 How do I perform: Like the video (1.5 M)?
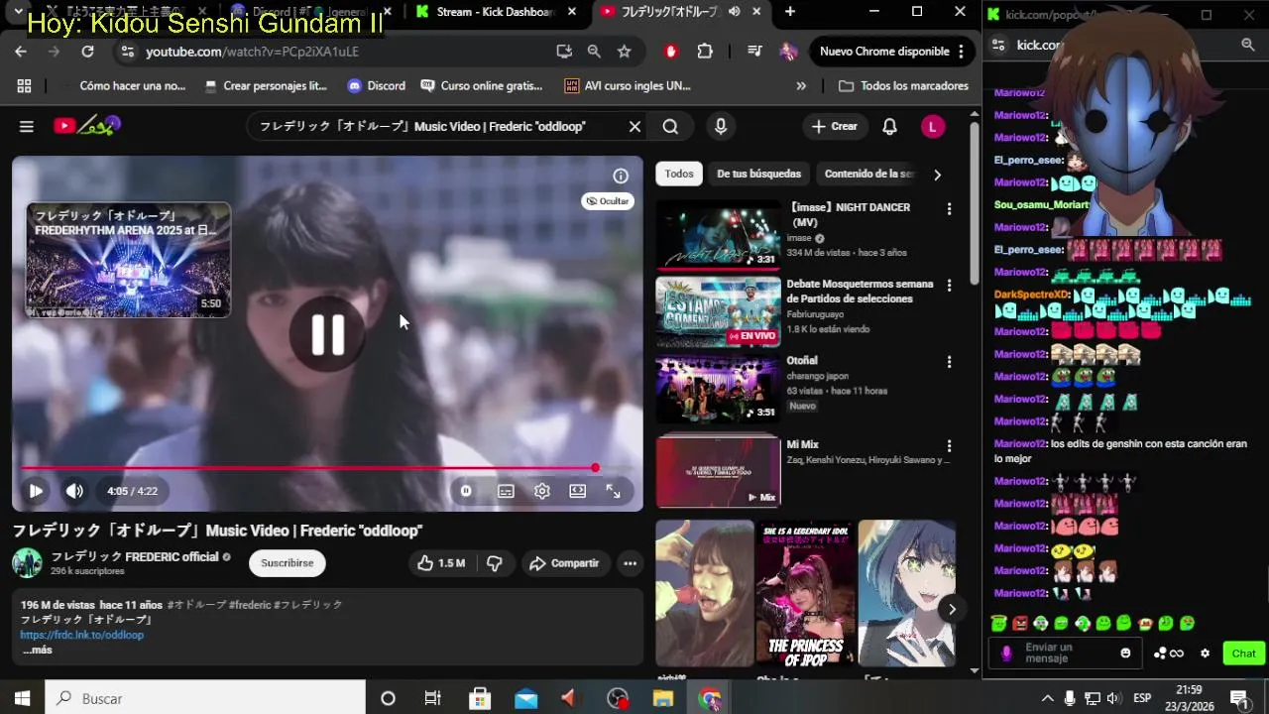[441, 563]
